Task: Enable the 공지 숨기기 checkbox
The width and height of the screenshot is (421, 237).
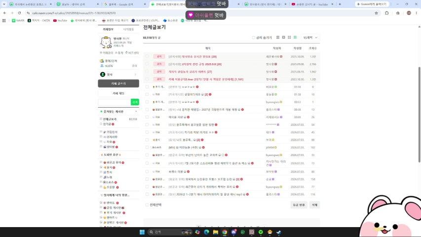Action: point(254,38)
